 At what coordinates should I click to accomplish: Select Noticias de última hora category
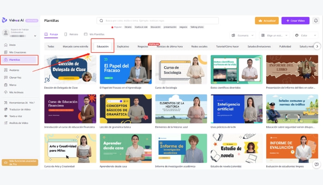coord(170,46)
